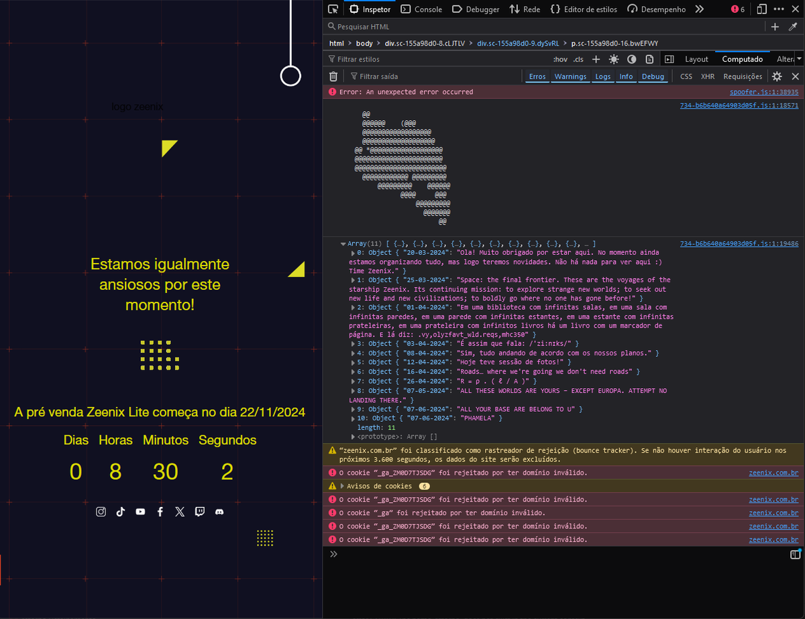
Task: Toggle responsive design mode icon
Action: point(761,9)
